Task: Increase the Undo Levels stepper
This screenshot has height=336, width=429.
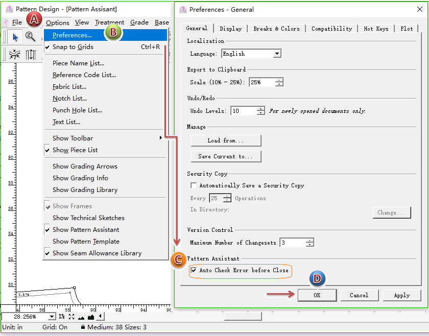Action: [x=261, y=109]
